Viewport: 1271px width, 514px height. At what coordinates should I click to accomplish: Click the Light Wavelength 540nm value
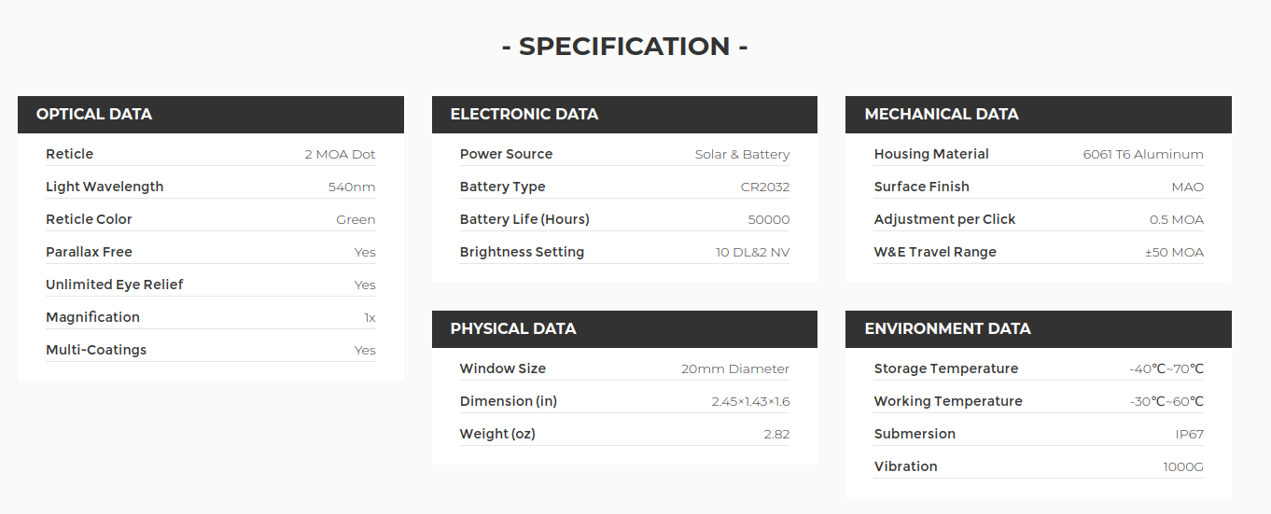[x=352, y=188]
